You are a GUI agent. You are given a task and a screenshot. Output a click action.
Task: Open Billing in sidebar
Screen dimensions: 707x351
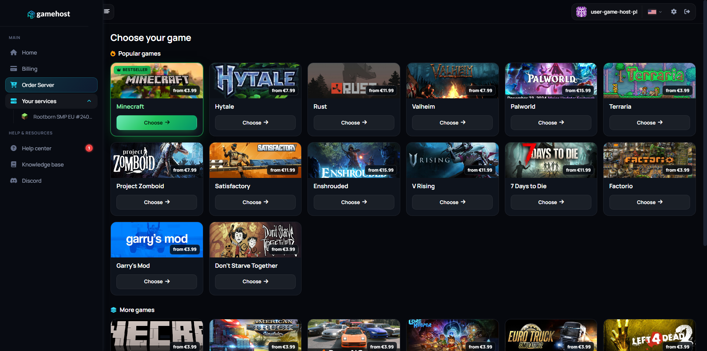tap(51, 69)
